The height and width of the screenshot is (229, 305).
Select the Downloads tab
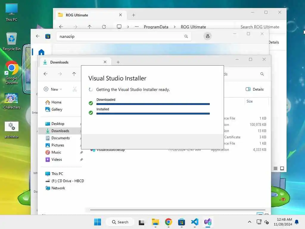point(76,62)
